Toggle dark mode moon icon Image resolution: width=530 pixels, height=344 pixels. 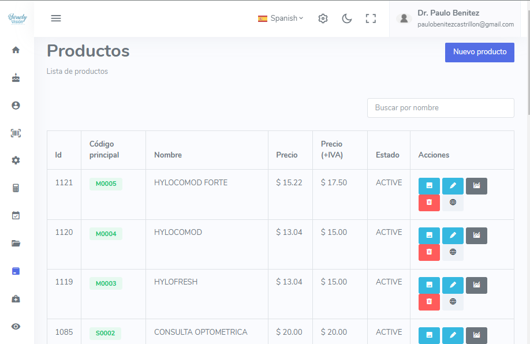pyautogui.click(x=347, y=18)
